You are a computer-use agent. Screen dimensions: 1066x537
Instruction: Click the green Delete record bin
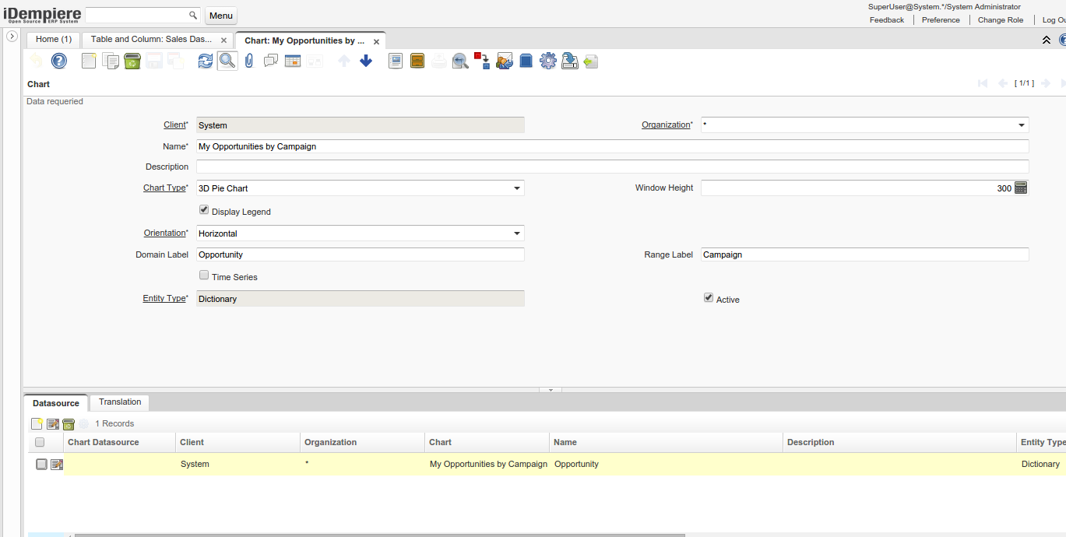(x=132, y=61)
